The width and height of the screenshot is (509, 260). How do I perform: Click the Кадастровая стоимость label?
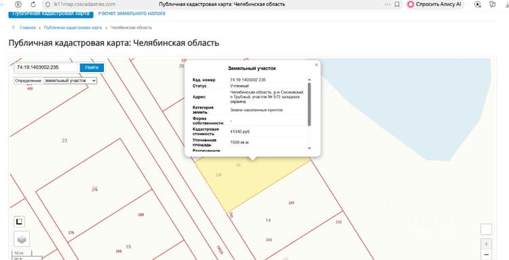pyautogui.click(x=206, y=132)
